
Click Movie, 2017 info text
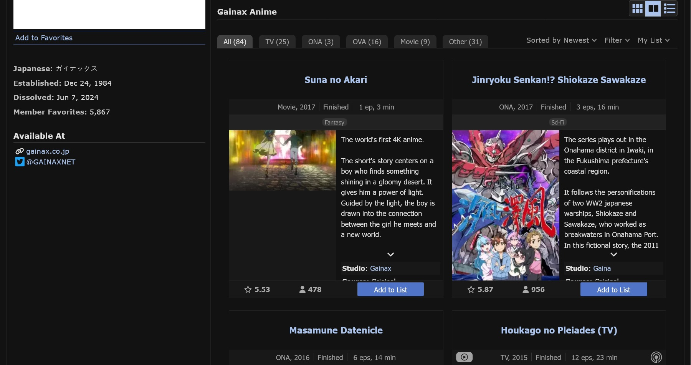[x=296, y=107]
